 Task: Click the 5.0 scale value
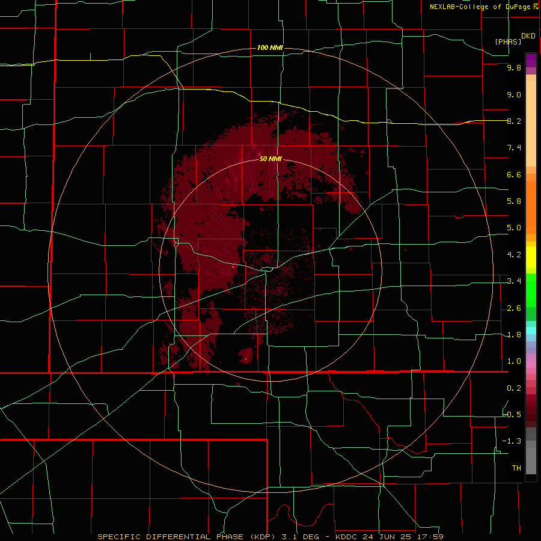point(514,228)
